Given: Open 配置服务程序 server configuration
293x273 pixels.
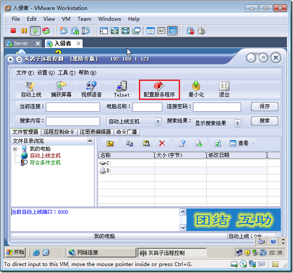Looking at the screenshot, I should (159, 90).
